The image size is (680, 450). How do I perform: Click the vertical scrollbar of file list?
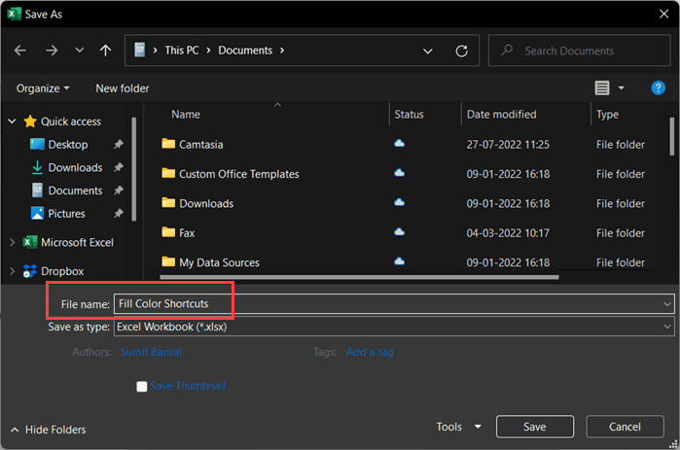point(671,136)
